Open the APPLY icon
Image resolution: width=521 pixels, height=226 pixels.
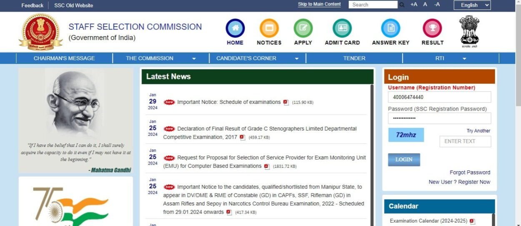[x=303, y=28]
